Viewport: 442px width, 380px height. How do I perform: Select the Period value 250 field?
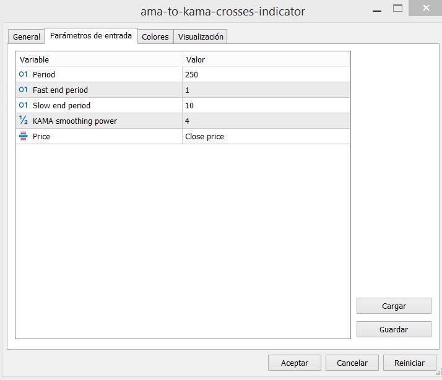266,74
